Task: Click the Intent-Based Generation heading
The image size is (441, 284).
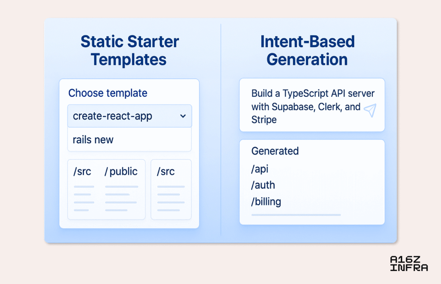Action: coord(307,50)
